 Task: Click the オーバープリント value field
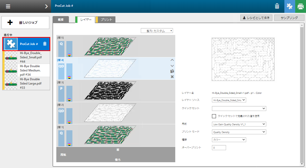point(219,148)
